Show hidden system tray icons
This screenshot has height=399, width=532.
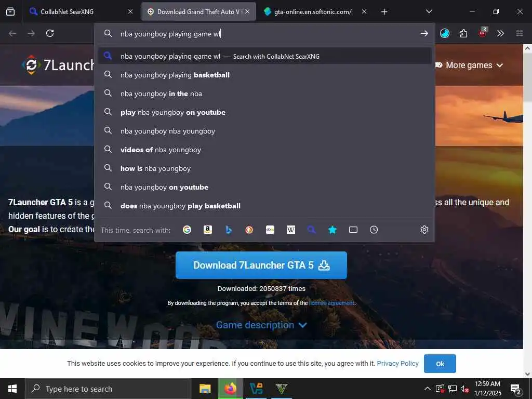428,389
